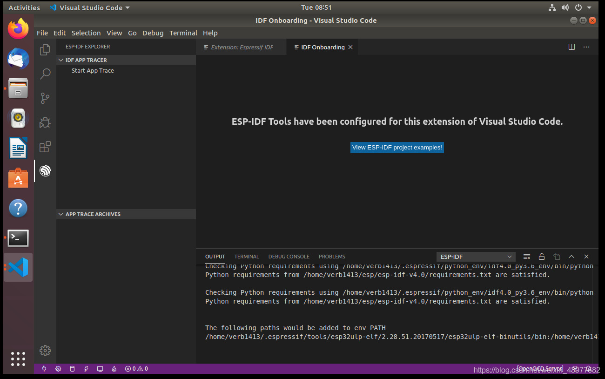Open Rhythmbox from the dock

pyautogui.click(x=18, y=118)
